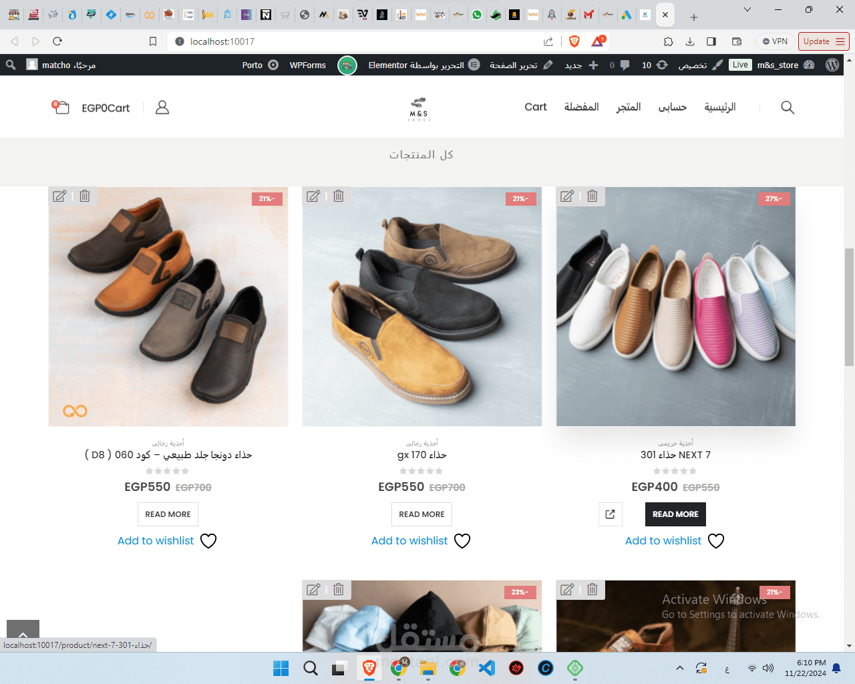Click edit with Elementor in admin bar
This screenshot has width=855, height=684.
(423, 65)
